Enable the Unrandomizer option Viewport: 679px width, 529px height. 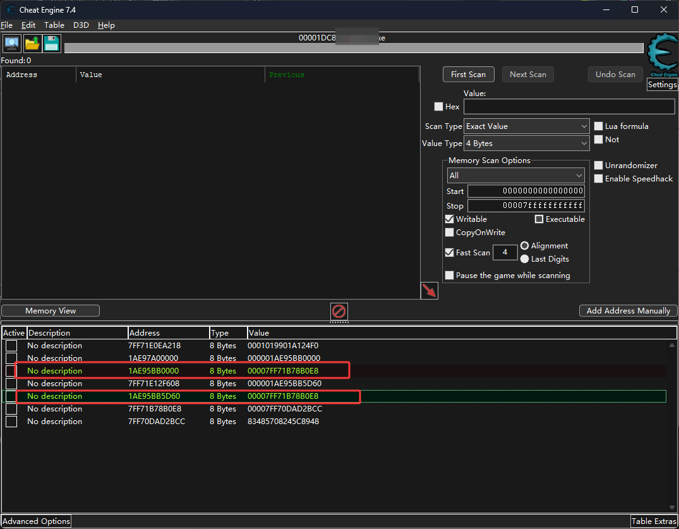598,166
